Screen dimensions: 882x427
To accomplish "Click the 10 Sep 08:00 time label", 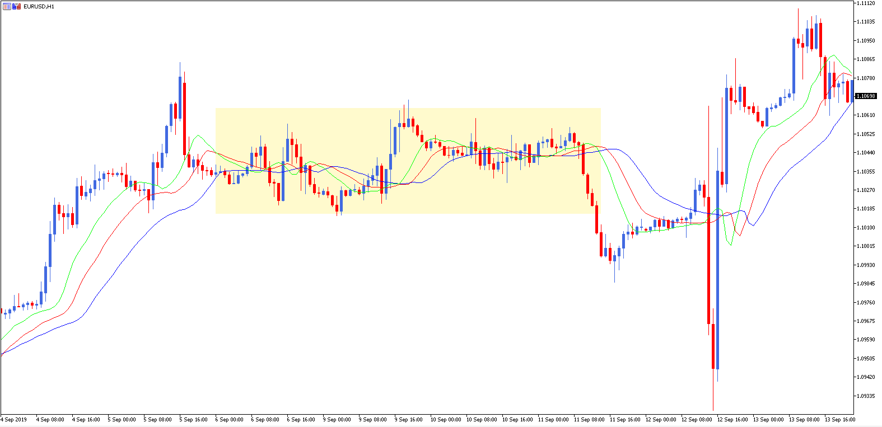I will point(482,419).
